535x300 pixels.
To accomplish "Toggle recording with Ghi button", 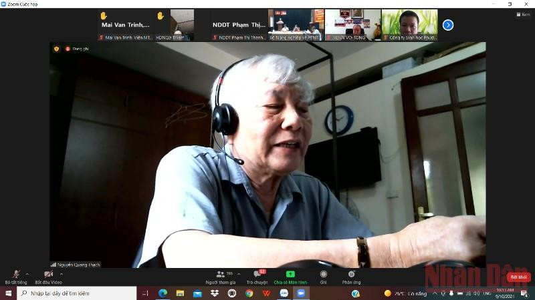I will (324, 277).
